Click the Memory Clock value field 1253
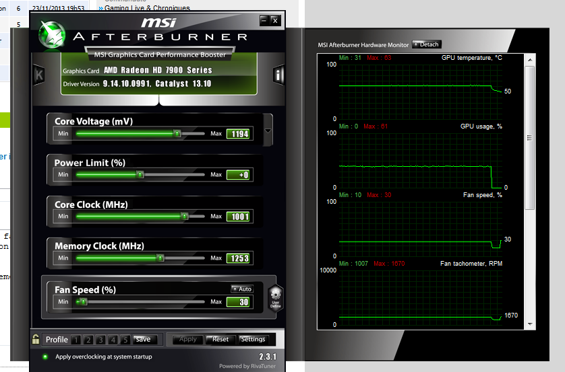 (x=239, y=258)
